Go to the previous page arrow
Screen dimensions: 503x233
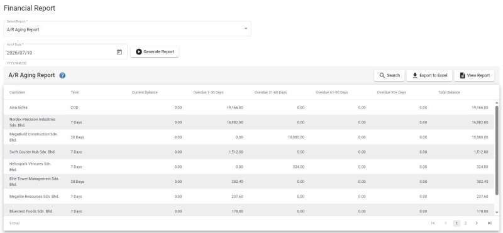click(445, 223)
